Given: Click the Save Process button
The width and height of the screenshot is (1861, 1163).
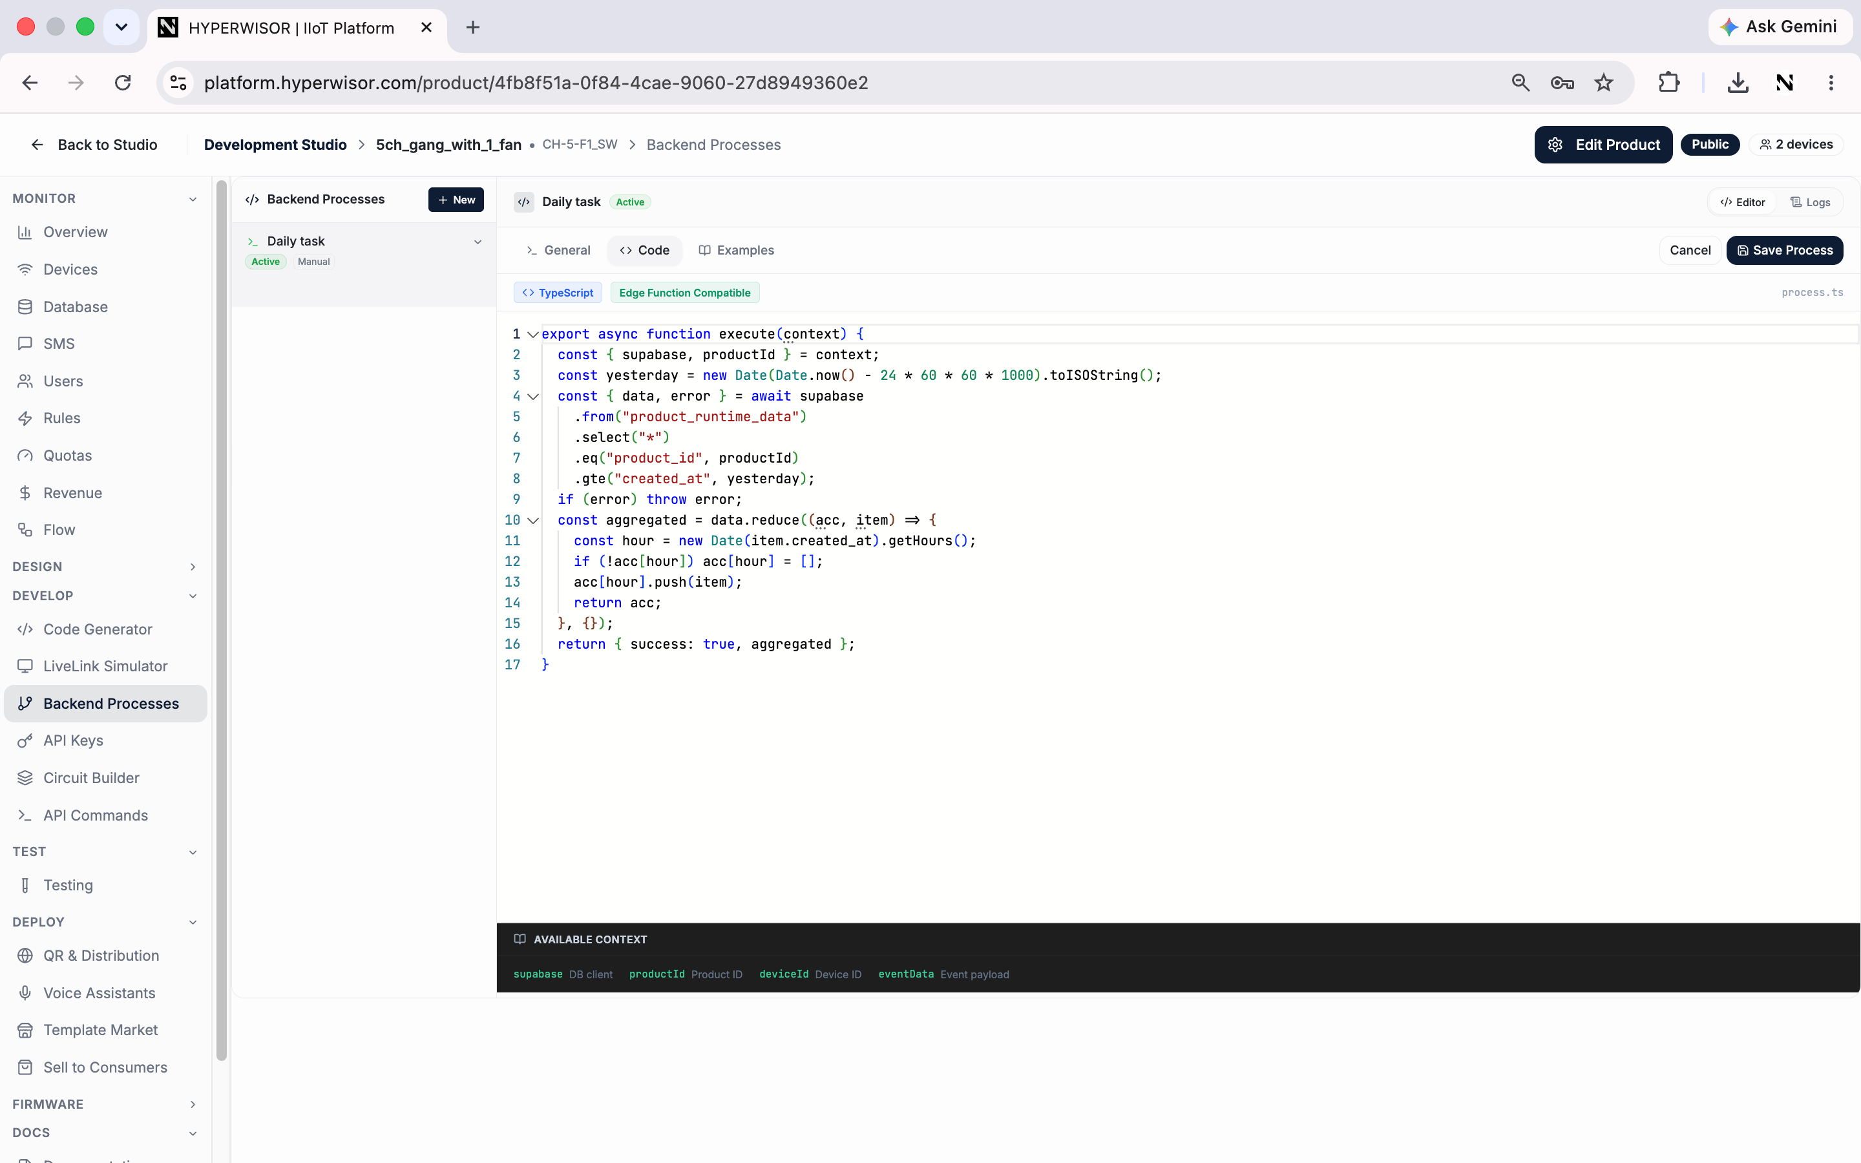Looking at the screenshot, I should pyautogui.click(x=1784, y=250).
